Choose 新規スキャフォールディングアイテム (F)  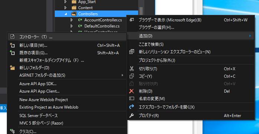point(67,60)
